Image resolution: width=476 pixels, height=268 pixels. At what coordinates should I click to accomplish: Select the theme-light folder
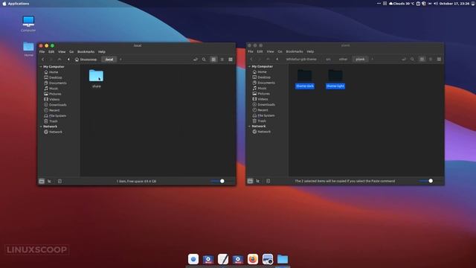coord(335,79)
